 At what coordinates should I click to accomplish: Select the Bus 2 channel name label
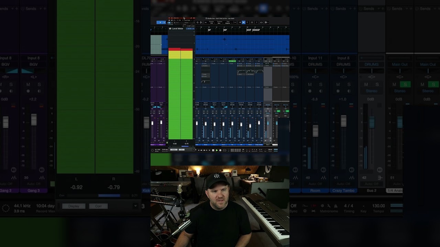268,145
